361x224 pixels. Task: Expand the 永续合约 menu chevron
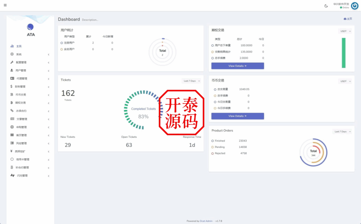tap(49, 111)
